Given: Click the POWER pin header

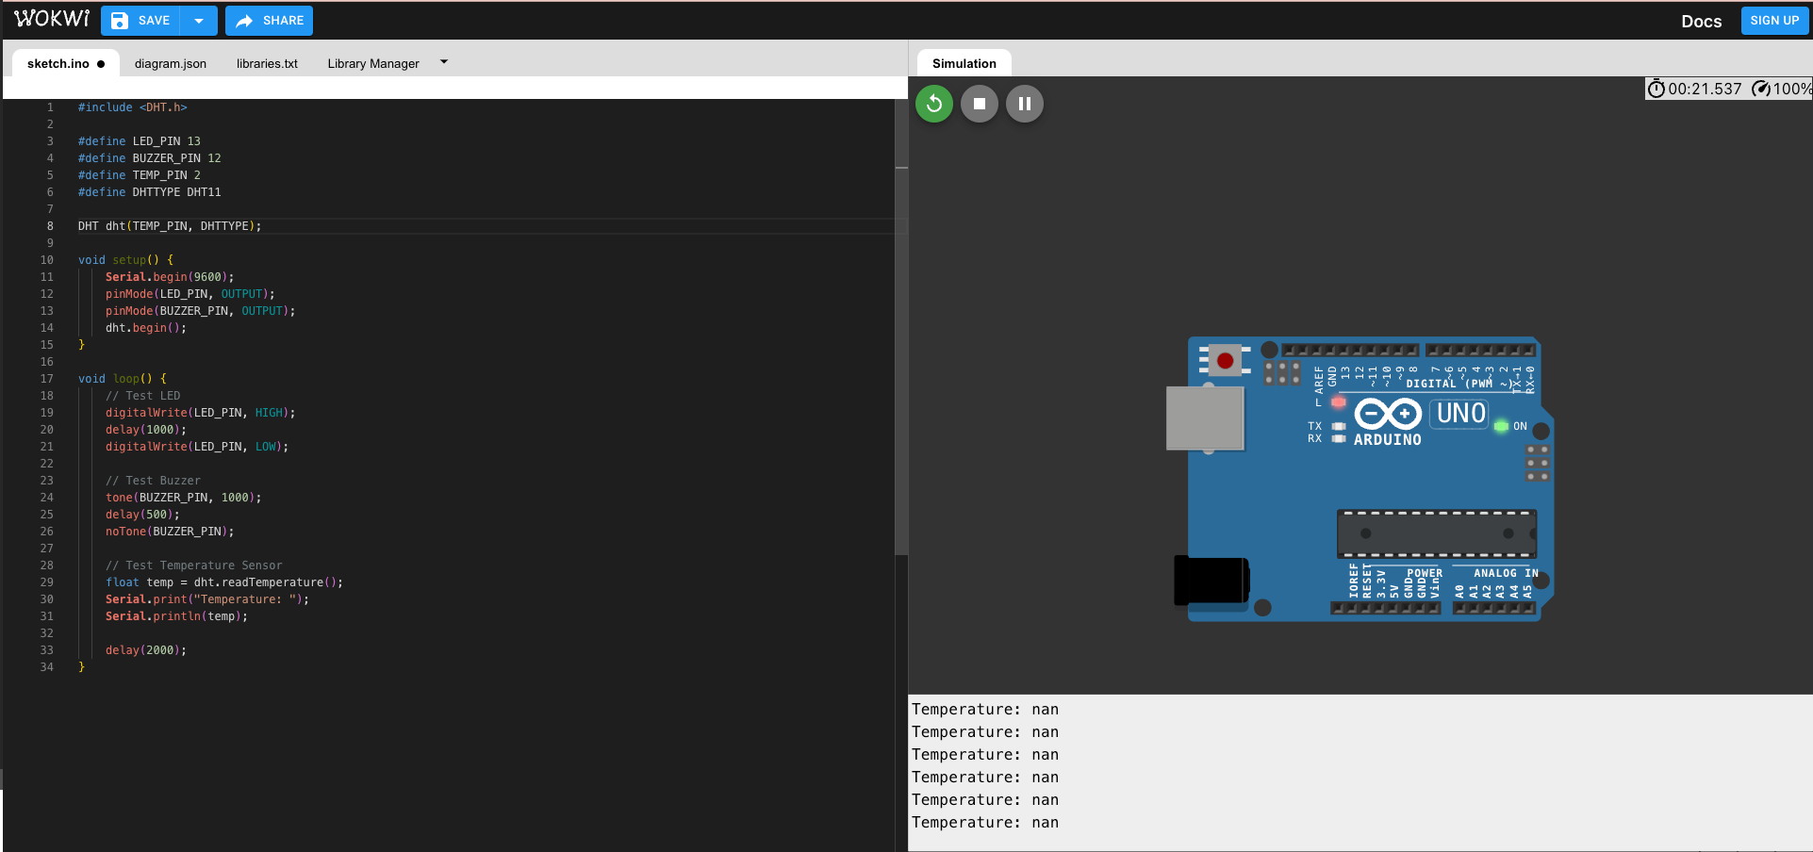Looking at the screenshot, I should (1386, 608).
